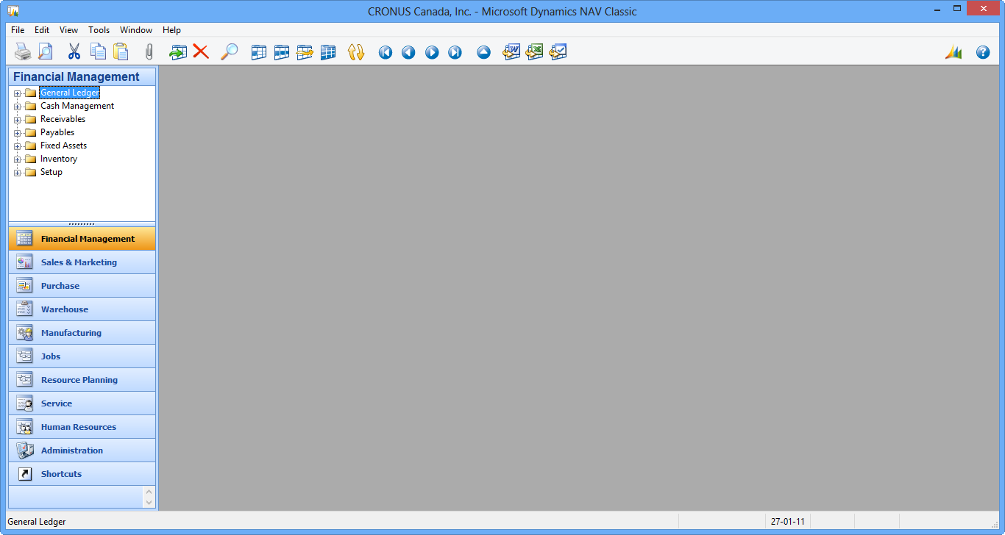The width and height of the screenshot is (1005, 535).
Task: Open the Resource Planning menu
Action: (x=82, y=380)
